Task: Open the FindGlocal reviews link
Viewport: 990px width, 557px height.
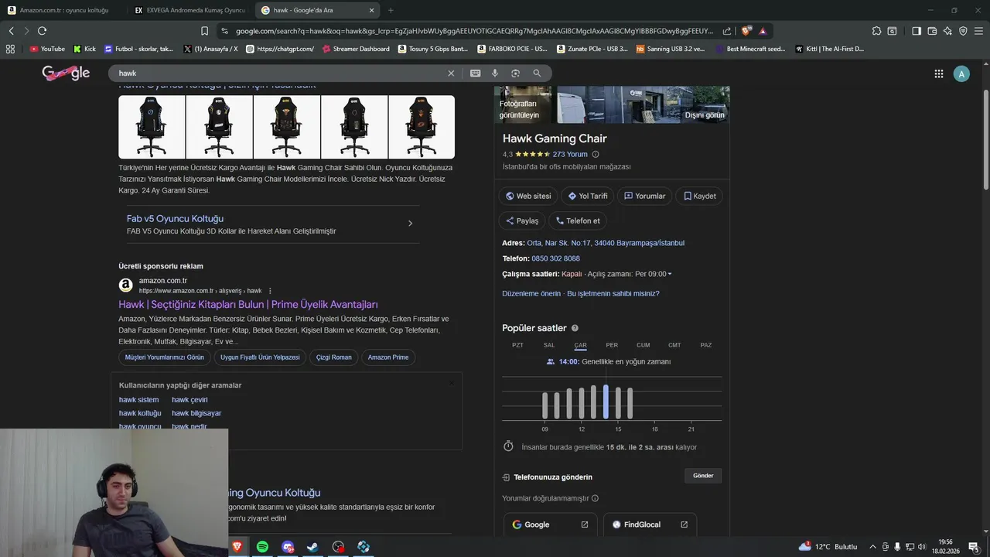Action: 650,525
